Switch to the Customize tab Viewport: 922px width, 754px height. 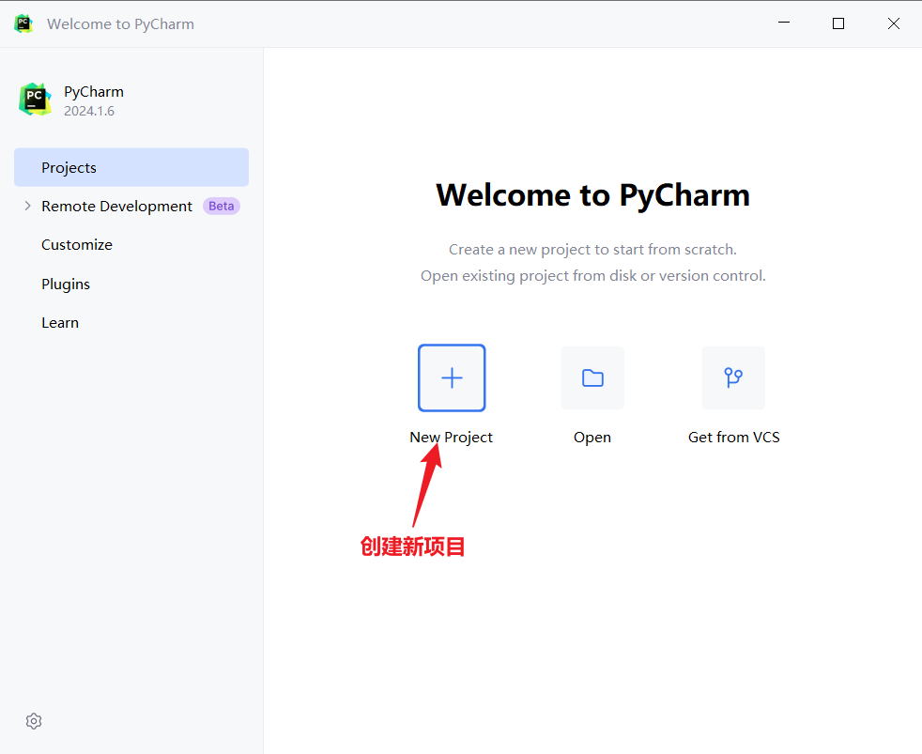[x=77, y=244]
